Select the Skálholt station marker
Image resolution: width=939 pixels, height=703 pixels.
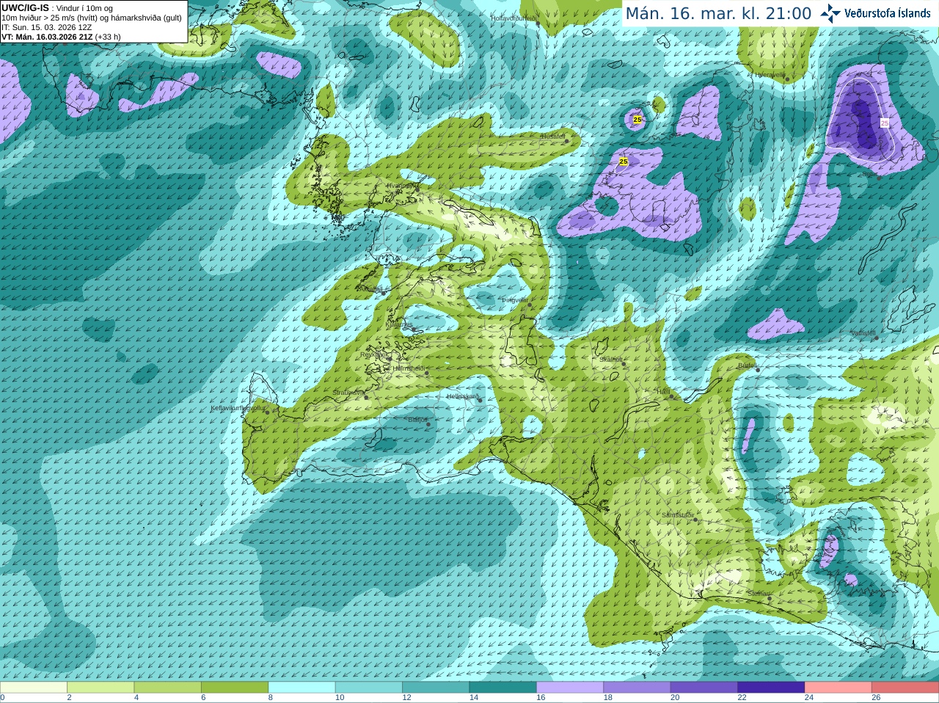pos(624,364)
